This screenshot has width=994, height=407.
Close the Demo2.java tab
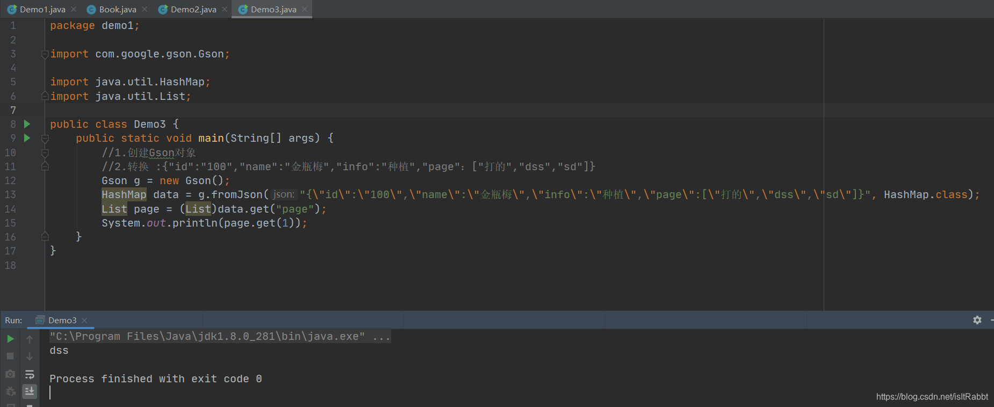(x=225, y=9)
